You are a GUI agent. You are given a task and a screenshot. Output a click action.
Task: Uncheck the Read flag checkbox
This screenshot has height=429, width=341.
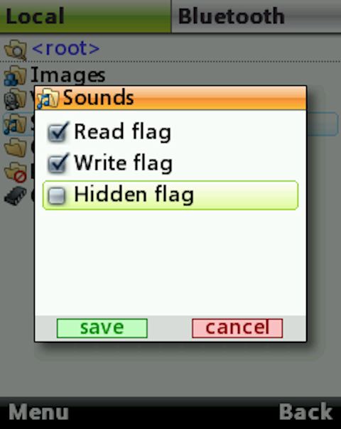58,132
